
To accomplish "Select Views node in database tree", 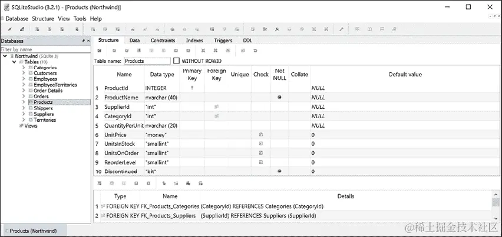I will (x=31, y=125).
